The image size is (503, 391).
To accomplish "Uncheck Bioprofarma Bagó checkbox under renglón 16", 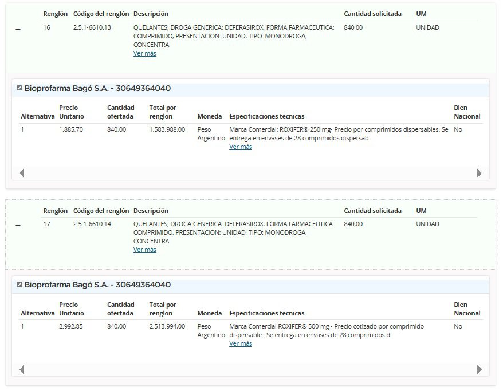I will [x=19, y=88].
